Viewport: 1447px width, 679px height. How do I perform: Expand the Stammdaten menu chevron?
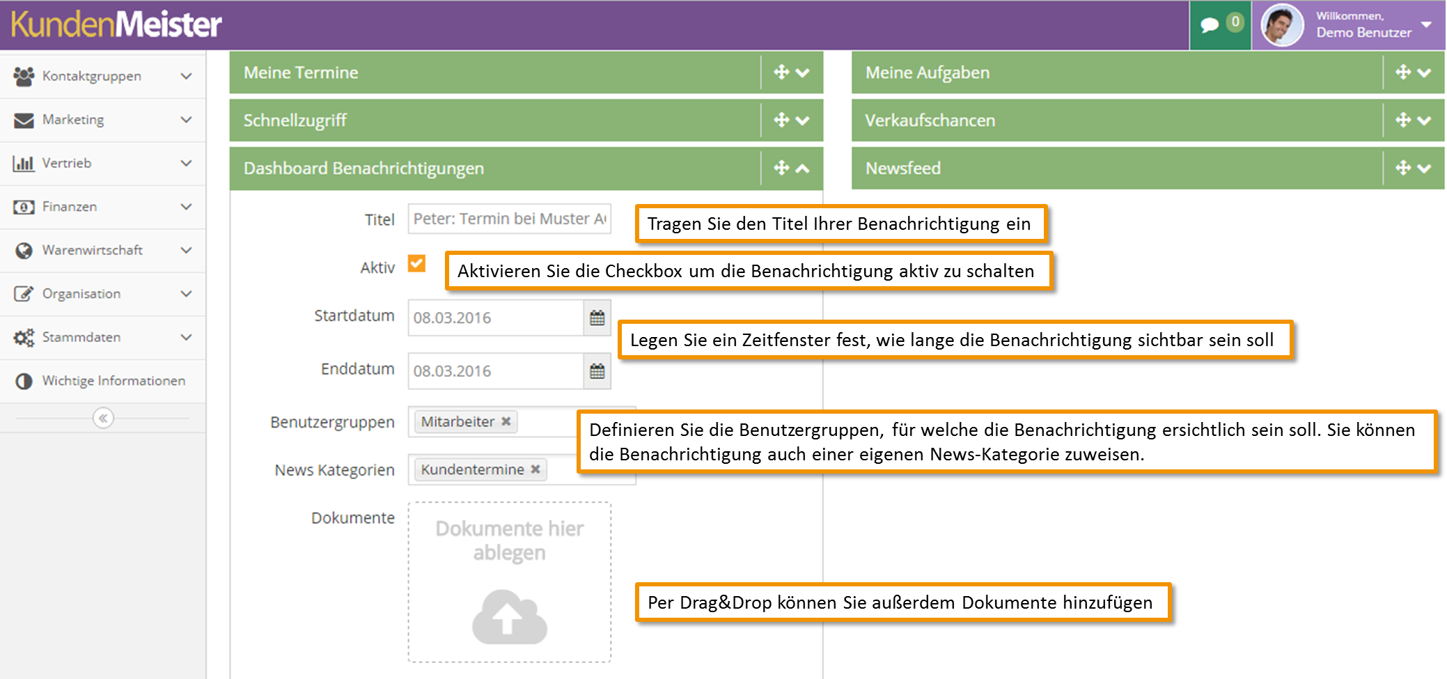tap(186, 337)
